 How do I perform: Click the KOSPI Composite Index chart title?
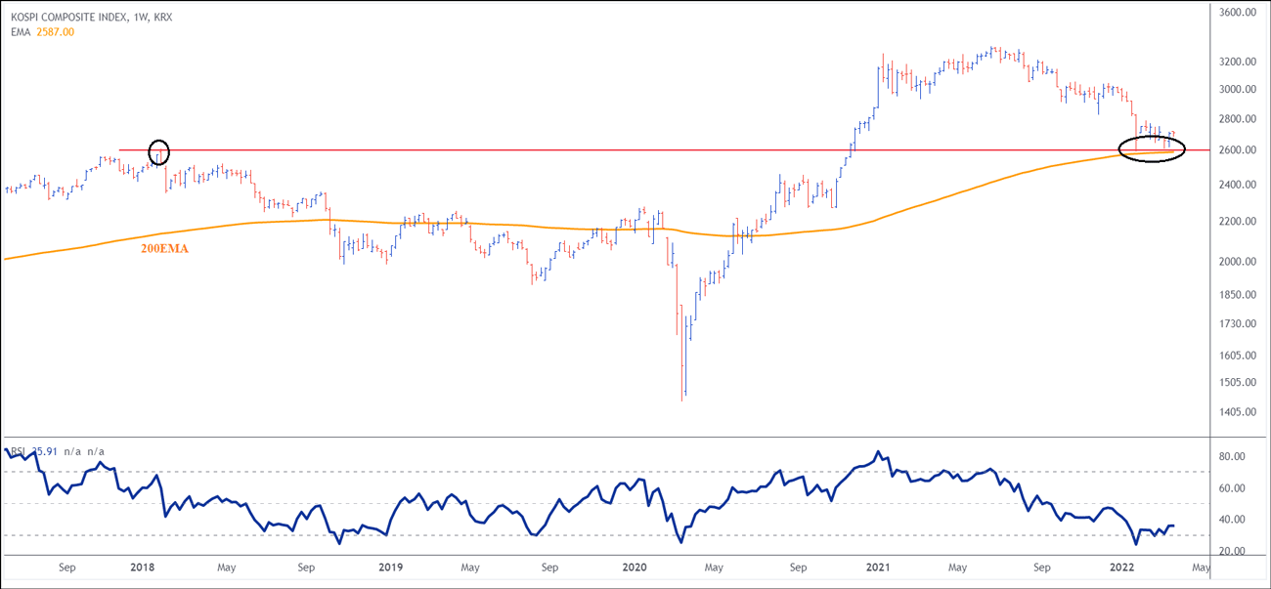pyautogui.click(x=88, y=17)
